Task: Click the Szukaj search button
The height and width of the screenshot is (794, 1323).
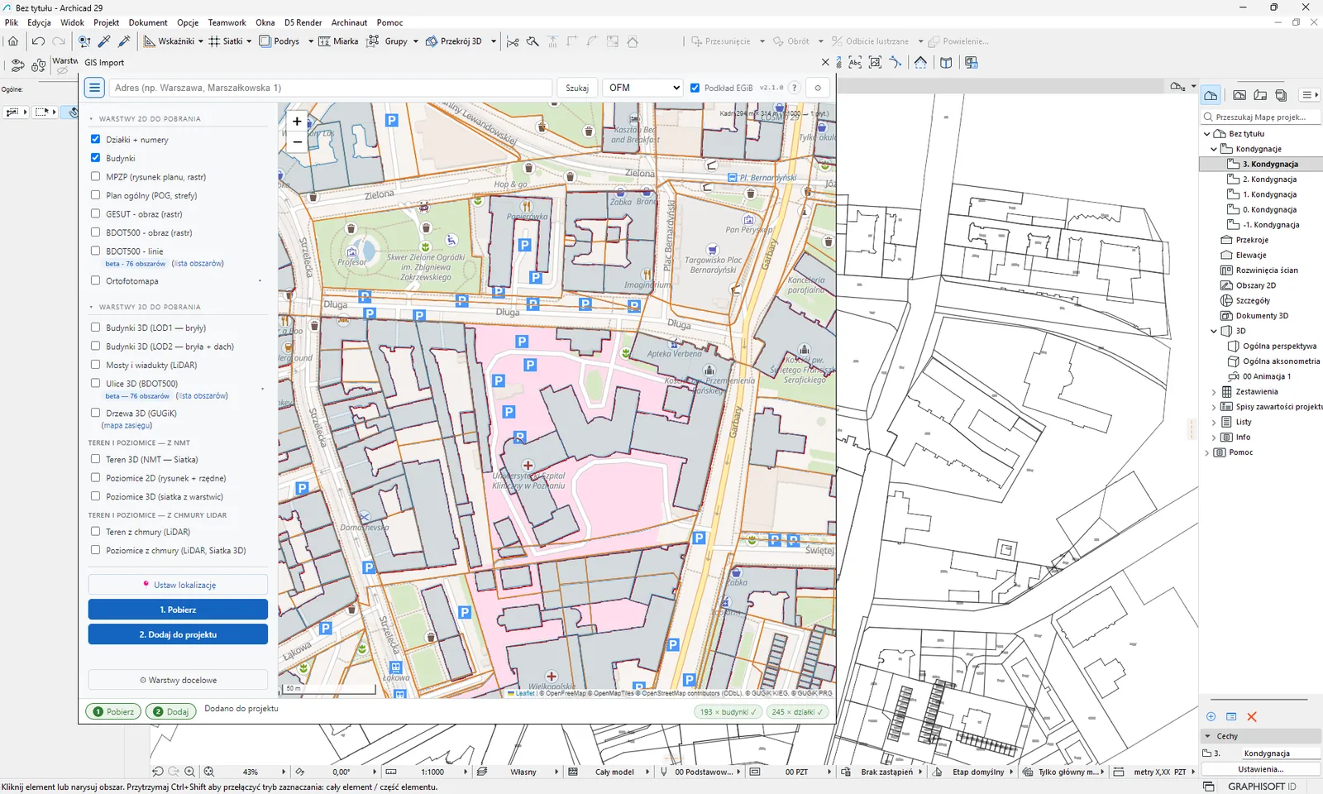Action: click(577, 88)
